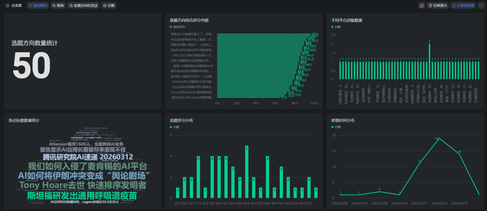Viewport: 487px width, 211px height.
Task: Click the top bar valued 97.0
Action: [x=264, y=34]
